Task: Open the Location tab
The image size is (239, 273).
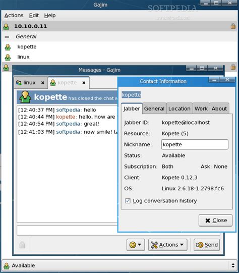Action: [x=180, y=108]
